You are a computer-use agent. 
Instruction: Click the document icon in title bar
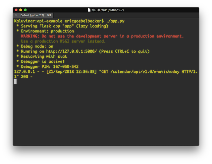[89, 10]
